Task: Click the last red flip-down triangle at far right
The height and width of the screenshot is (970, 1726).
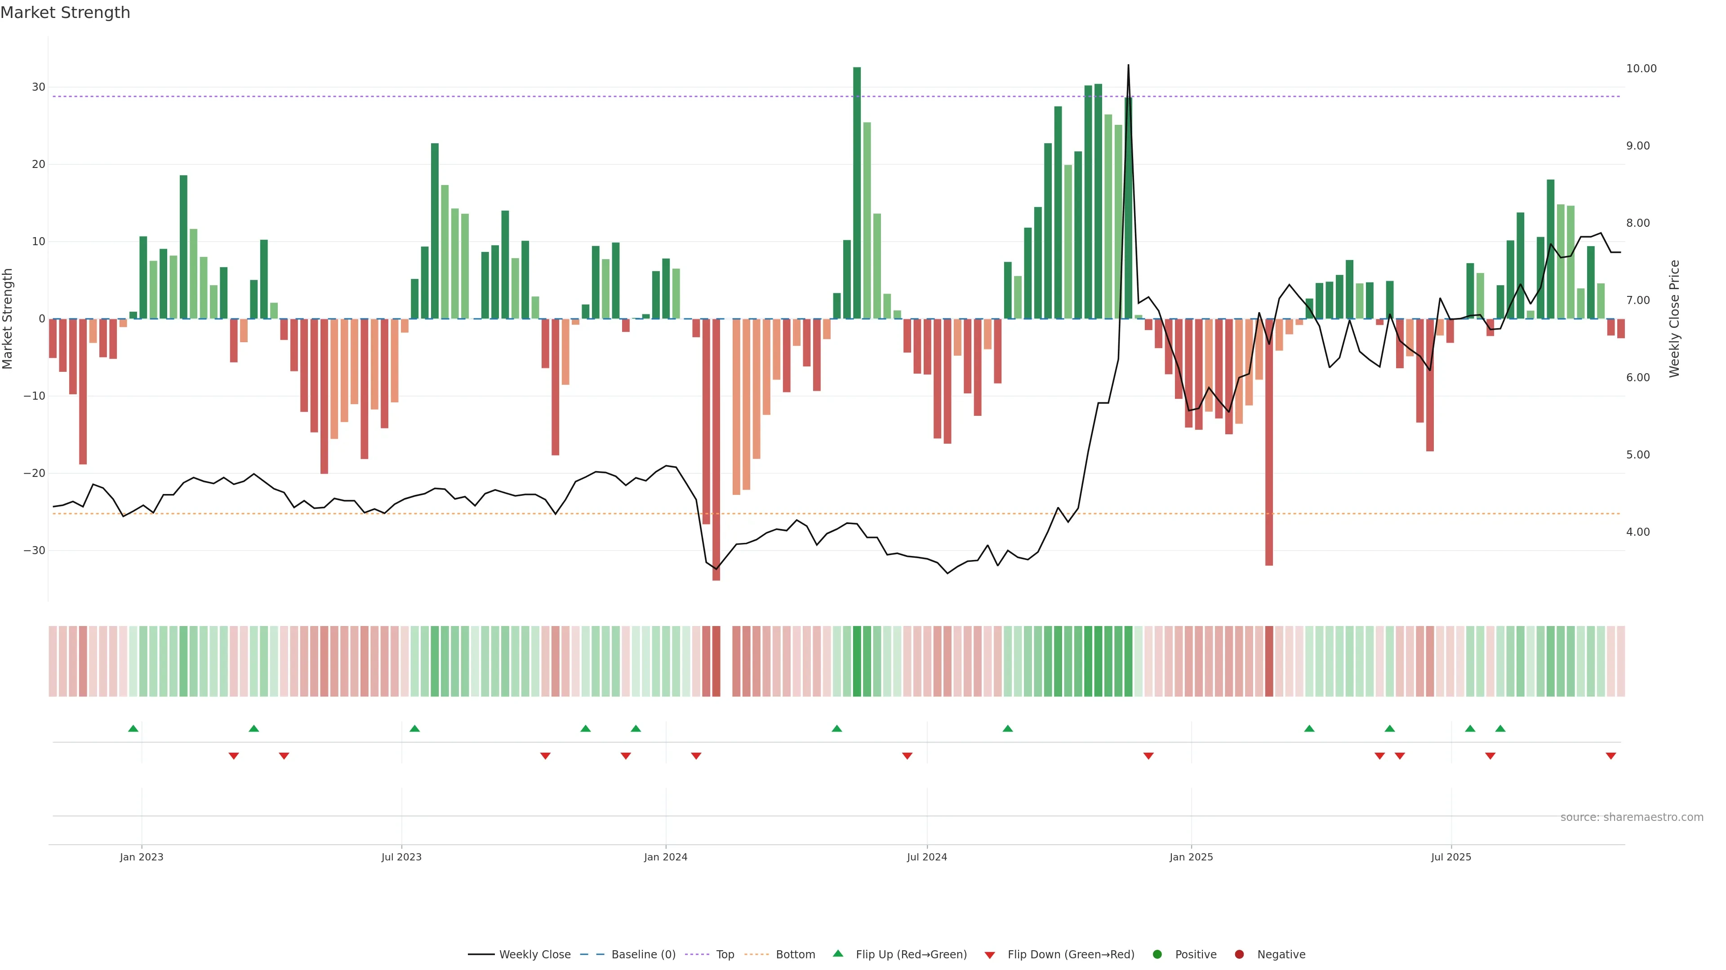Action: click(x=1611, y=756)
